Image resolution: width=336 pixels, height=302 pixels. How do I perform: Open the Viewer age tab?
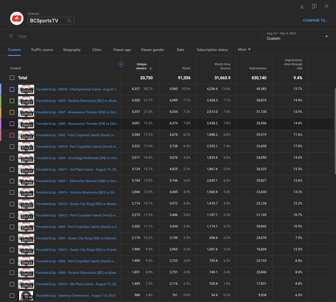click(122, 50)
